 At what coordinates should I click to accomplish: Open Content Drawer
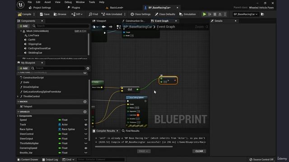[x=28, y=160]
